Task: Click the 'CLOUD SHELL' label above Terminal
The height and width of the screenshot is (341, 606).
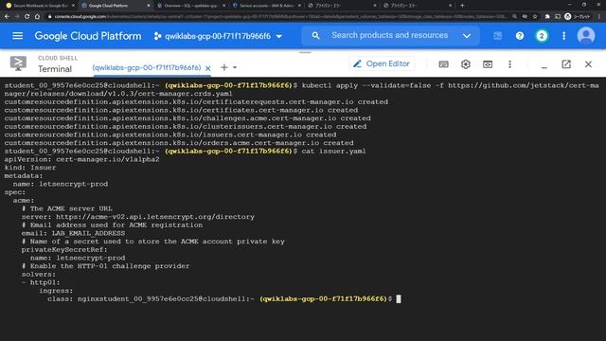Action: [x=58, y=58]
